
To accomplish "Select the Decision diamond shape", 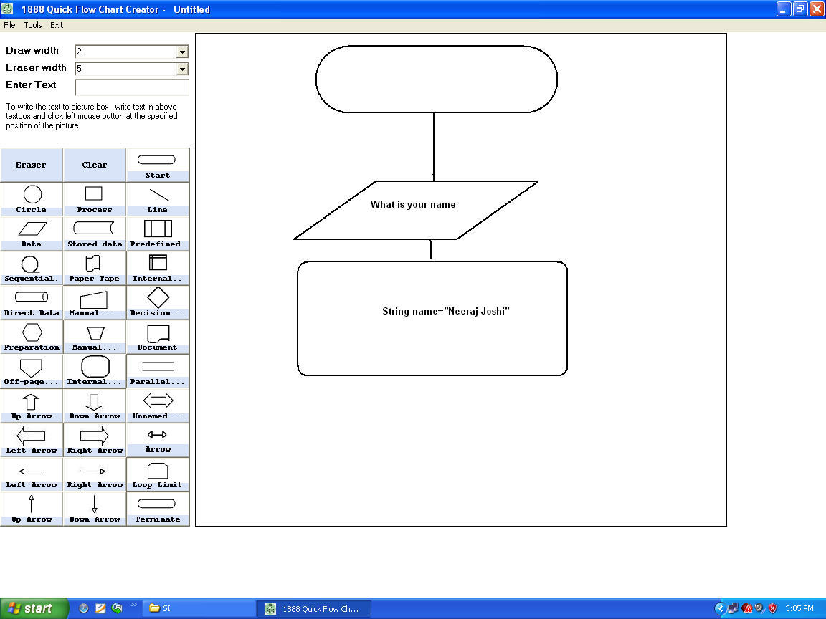I will point(158,302).
